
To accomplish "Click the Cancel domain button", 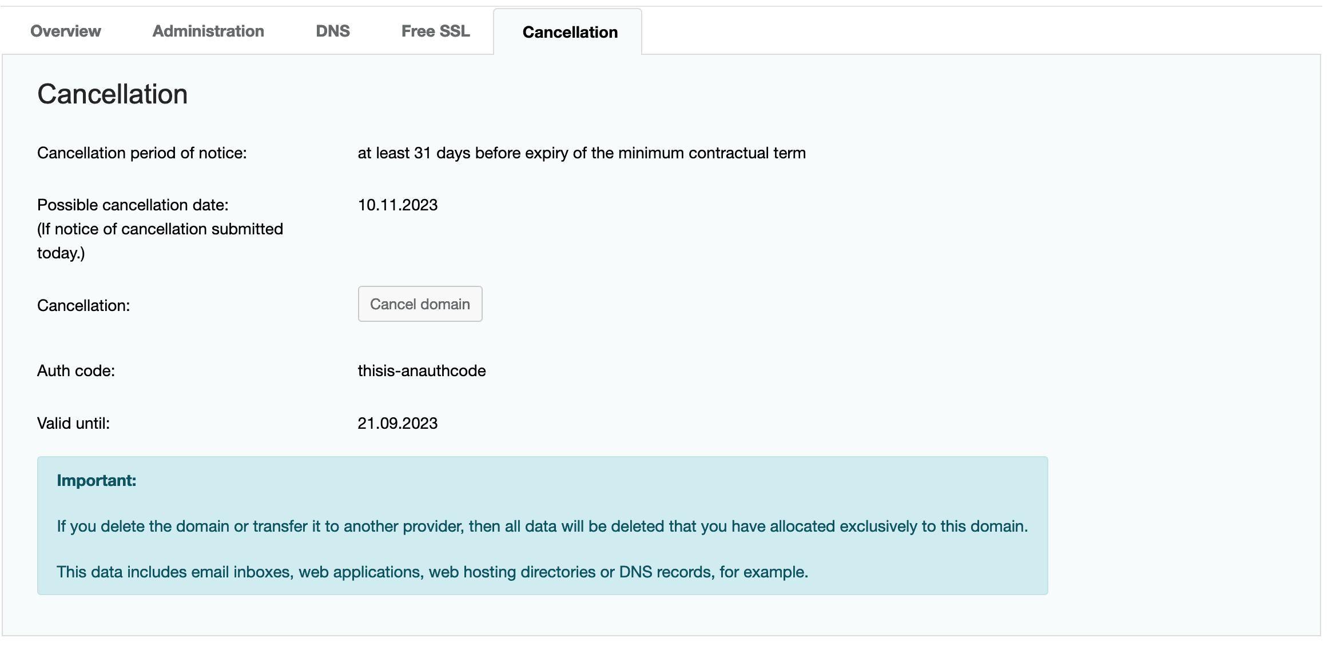I will 420,304.
